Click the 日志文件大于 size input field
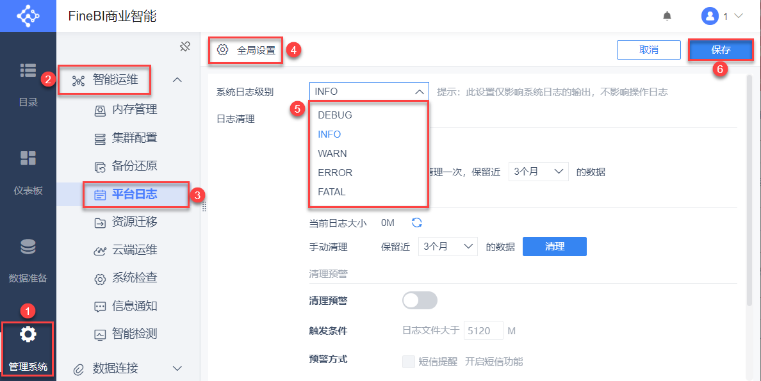The width and height of the screenshot is (761, 381). [x=483, y=331]
